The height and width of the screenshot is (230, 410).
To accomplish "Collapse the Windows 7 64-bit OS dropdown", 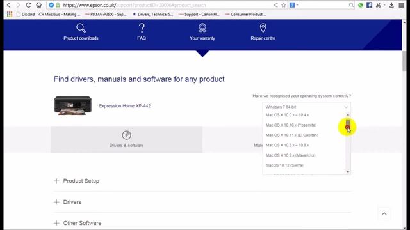I will pos(306,107).
